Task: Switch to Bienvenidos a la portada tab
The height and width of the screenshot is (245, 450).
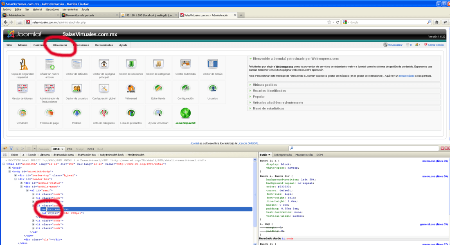Action: click(x=89, y=15)
